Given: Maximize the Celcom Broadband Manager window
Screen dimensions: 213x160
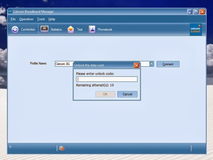Looking at the screenshot, I should coord(196,12).
